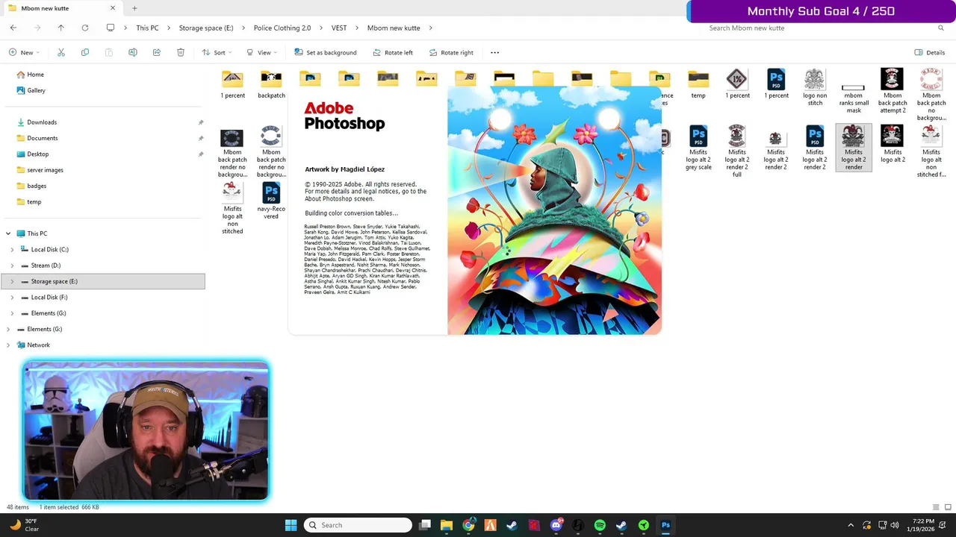Open File Explorer taskbar icon
This screenshot has height=537, width=956.
point(446,525)
